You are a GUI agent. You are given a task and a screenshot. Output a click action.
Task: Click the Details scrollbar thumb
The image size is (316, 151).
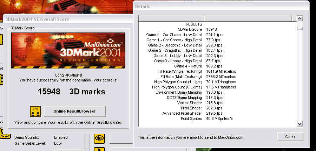click(300, 29)
